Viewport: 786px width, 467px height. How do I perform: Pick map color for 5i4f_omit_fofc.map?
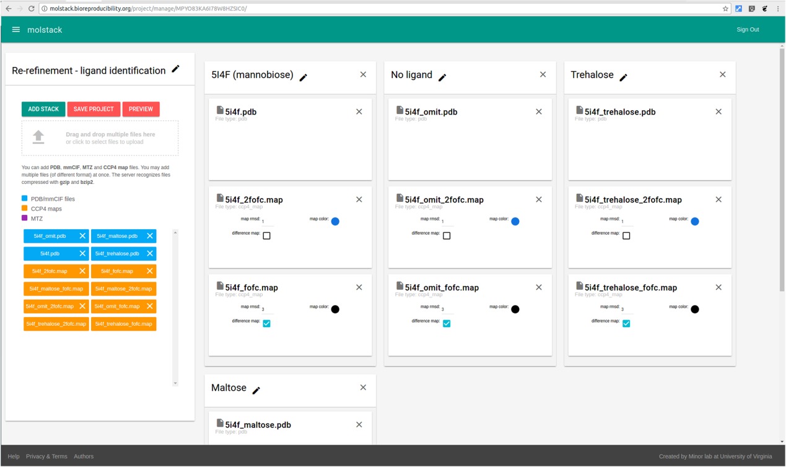click(515, 310)
